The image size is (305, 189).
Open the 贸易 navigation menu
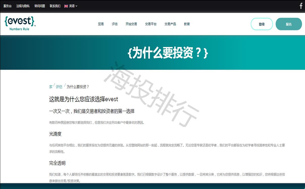click(101, 24)
